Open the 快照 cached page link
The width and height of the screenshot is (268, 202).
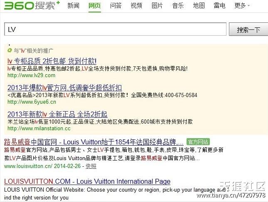point(91,166)
